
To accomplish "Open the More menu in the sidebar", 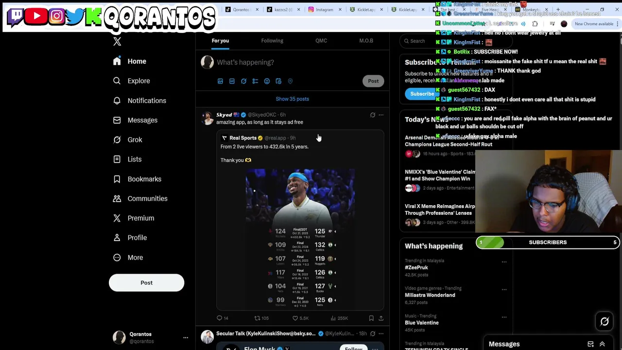I will (129, 257).
